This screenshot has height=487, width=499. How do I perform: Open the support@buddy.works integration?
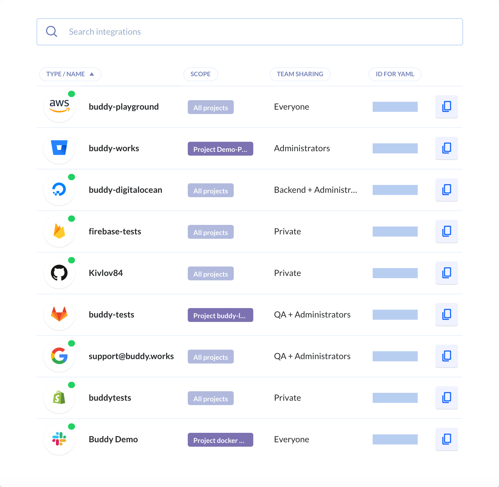point(131,356)
